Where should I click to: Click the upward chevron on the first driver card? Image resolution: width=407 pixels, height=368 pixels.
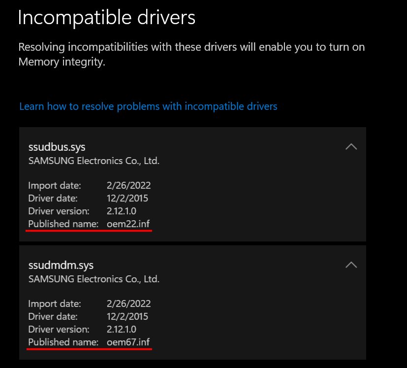pyautogui.click(x=351, y=146)
